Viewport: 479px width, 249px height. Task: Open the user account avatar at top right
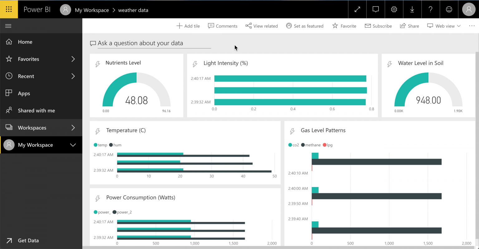(469, 9)
